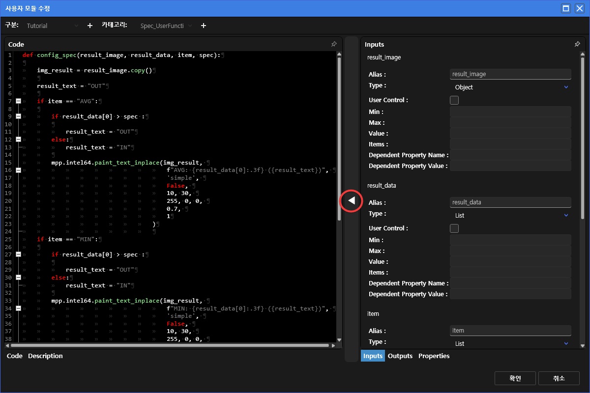Switch to the Outputs tab
The height and width of the screenshot is (393, 590).
(400, 356)
